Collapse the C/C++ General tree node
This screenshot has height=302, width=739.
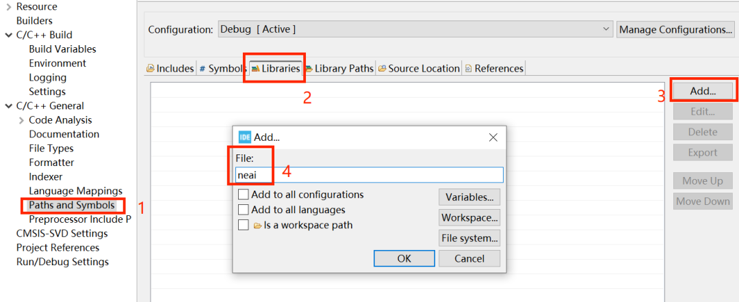[x=8, y=106]
